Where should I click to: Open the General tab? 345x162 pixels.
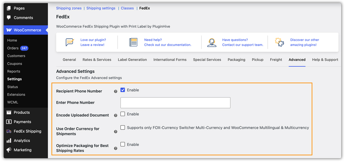coord(69,60)
